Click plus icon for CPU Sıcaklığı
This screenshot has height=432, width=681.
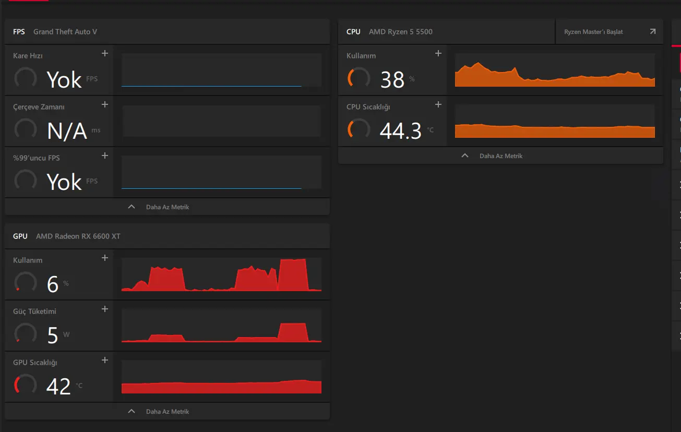click(438, 104)
